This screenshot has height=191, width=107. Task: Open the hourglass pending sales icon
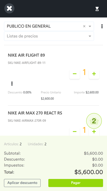click(97, 9)
